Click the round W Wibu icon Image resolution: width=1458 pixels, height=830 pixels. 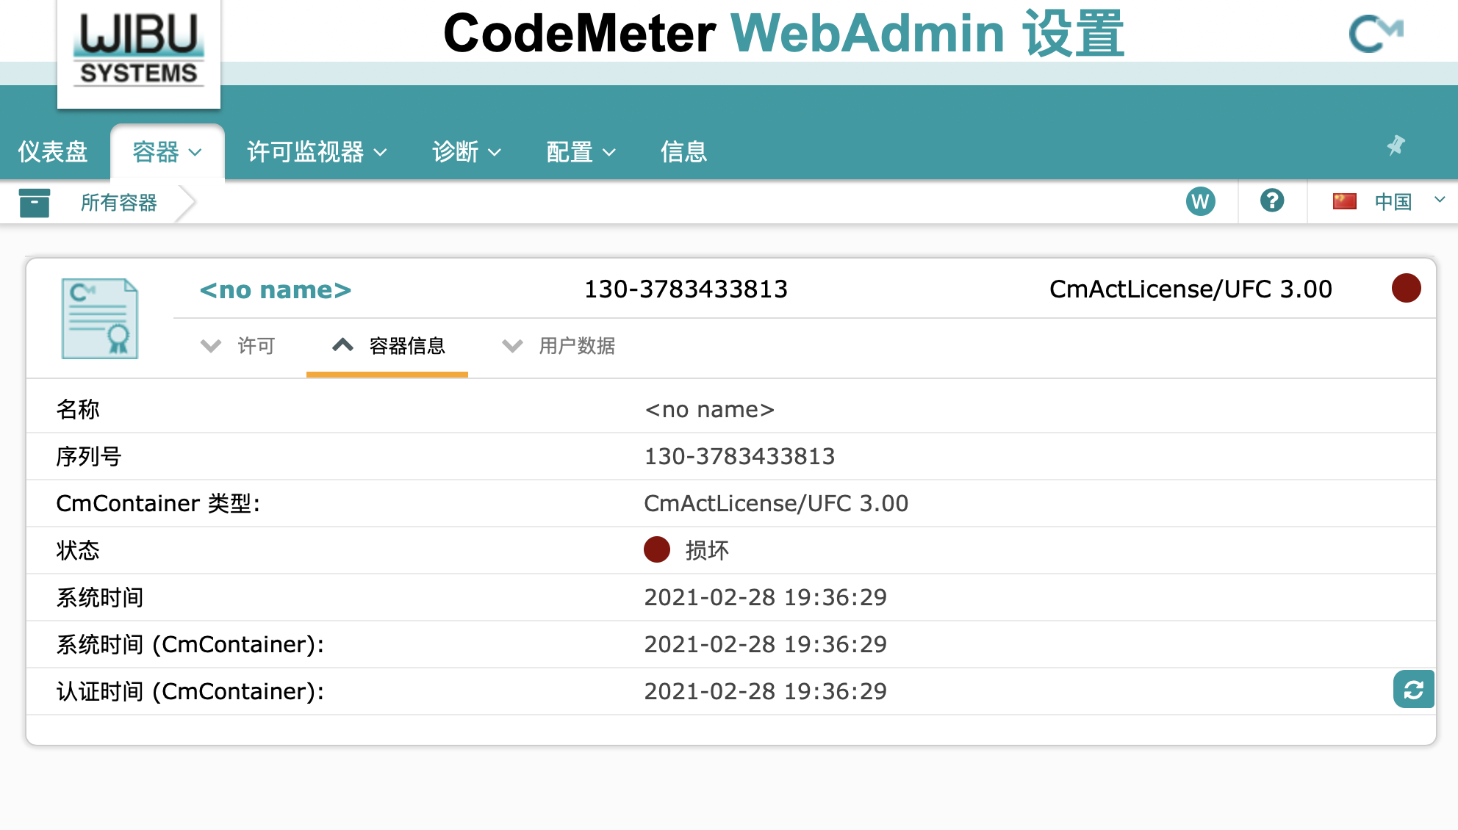(1200, 201)
